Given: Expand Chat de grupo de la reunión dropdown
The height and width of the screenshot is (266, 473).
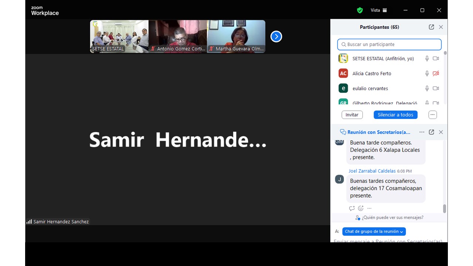Looking at the screenshot, I should (x=374, y=232).
